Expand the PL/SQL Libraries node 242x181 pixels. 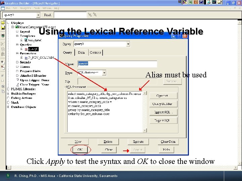(x=8, y=89)
